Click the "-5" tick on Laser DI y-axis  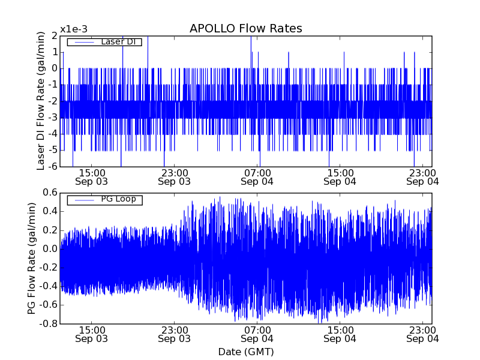(x=53, y=151)
